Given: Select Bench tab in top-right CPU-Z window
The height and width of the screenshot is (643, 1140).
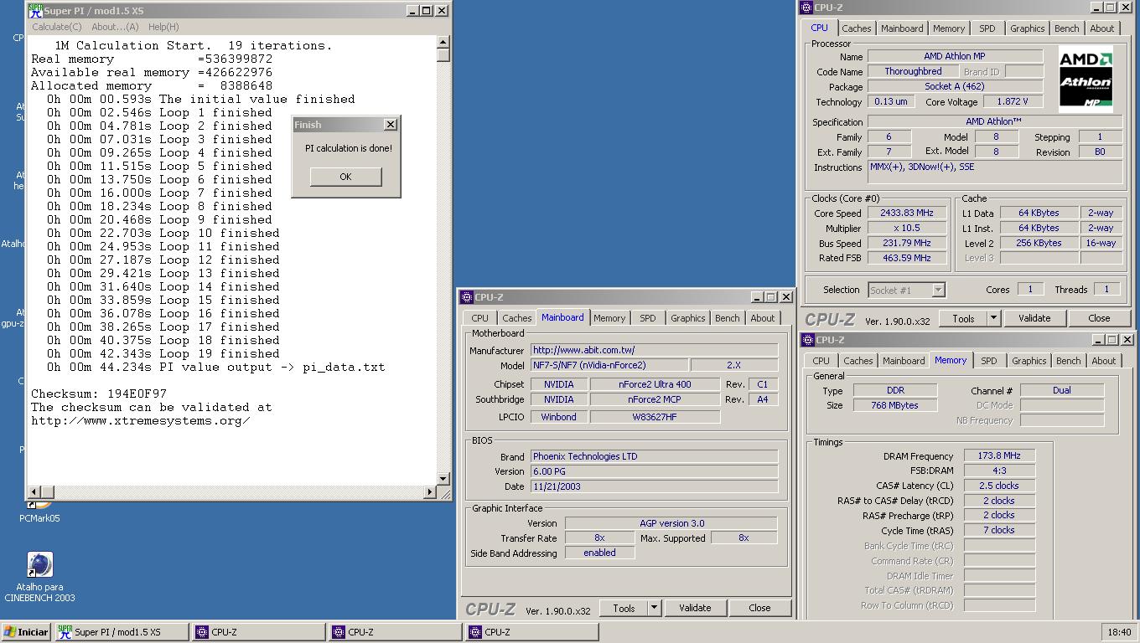Looking at the screenshot, I should coord(1066,28).
